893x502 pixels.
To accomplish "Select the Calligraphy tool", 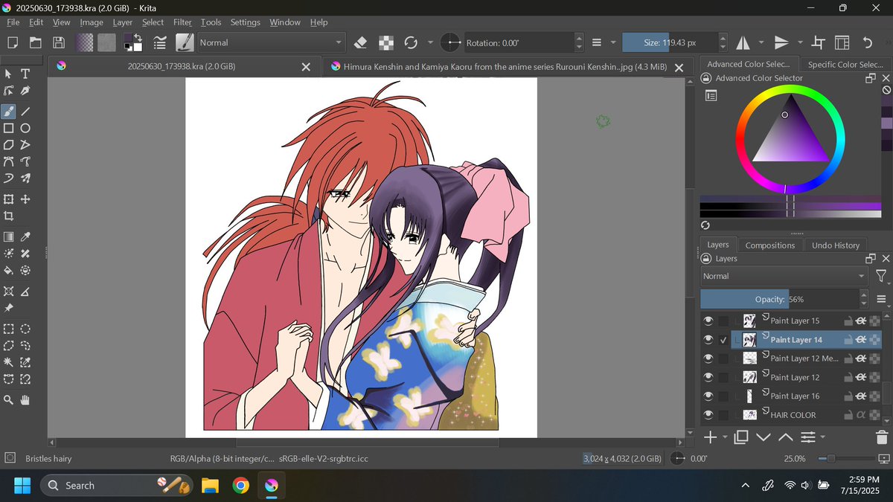I will point(25,90).
